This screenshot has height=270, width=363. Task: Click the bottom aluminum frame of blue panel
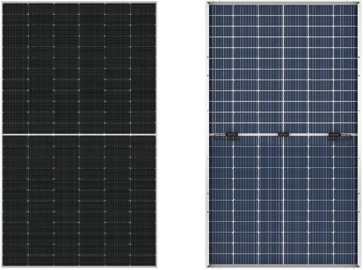tap(283, 266)
